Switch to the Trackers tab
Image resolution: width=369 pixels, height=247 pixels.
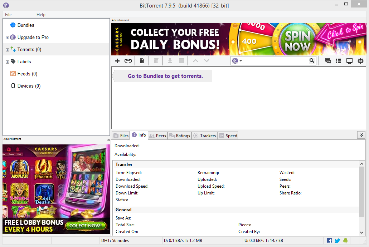[204, 135]
